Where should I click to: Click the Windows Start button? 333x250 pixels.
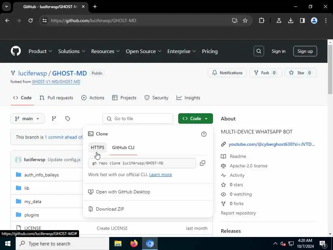[x=8, y=243]
